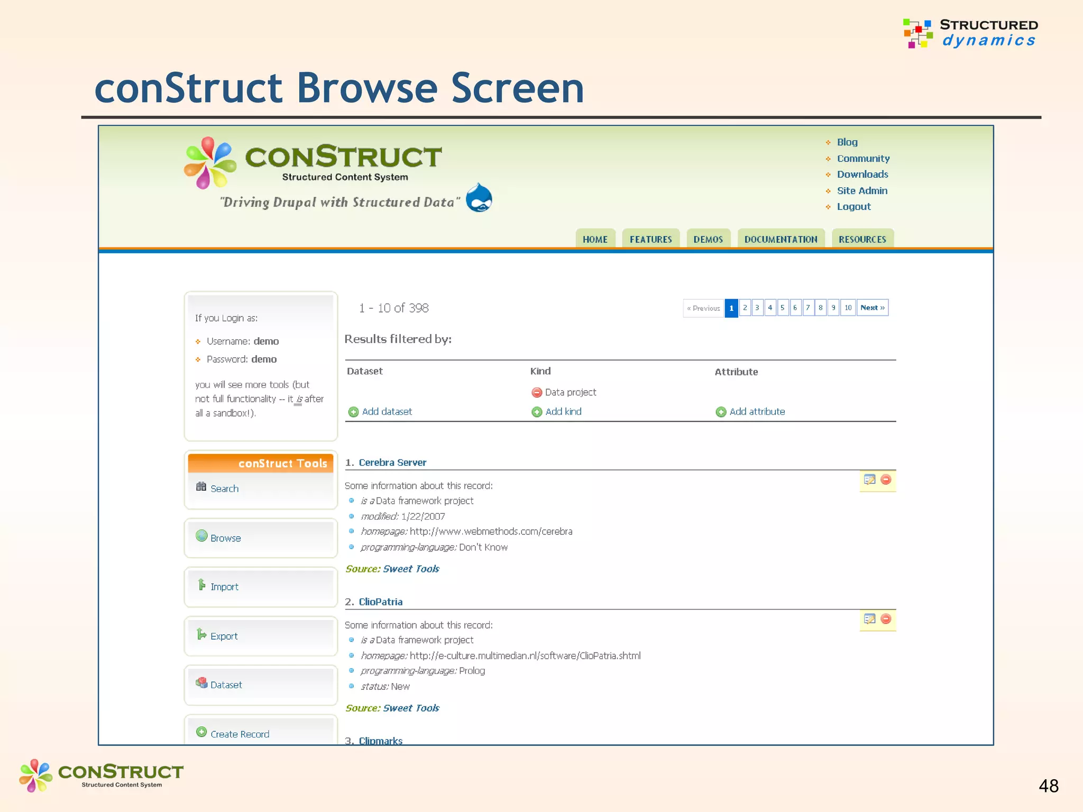
Task: Click Sweet Tools source under ClioPatria
Action: tap(411, 708)
